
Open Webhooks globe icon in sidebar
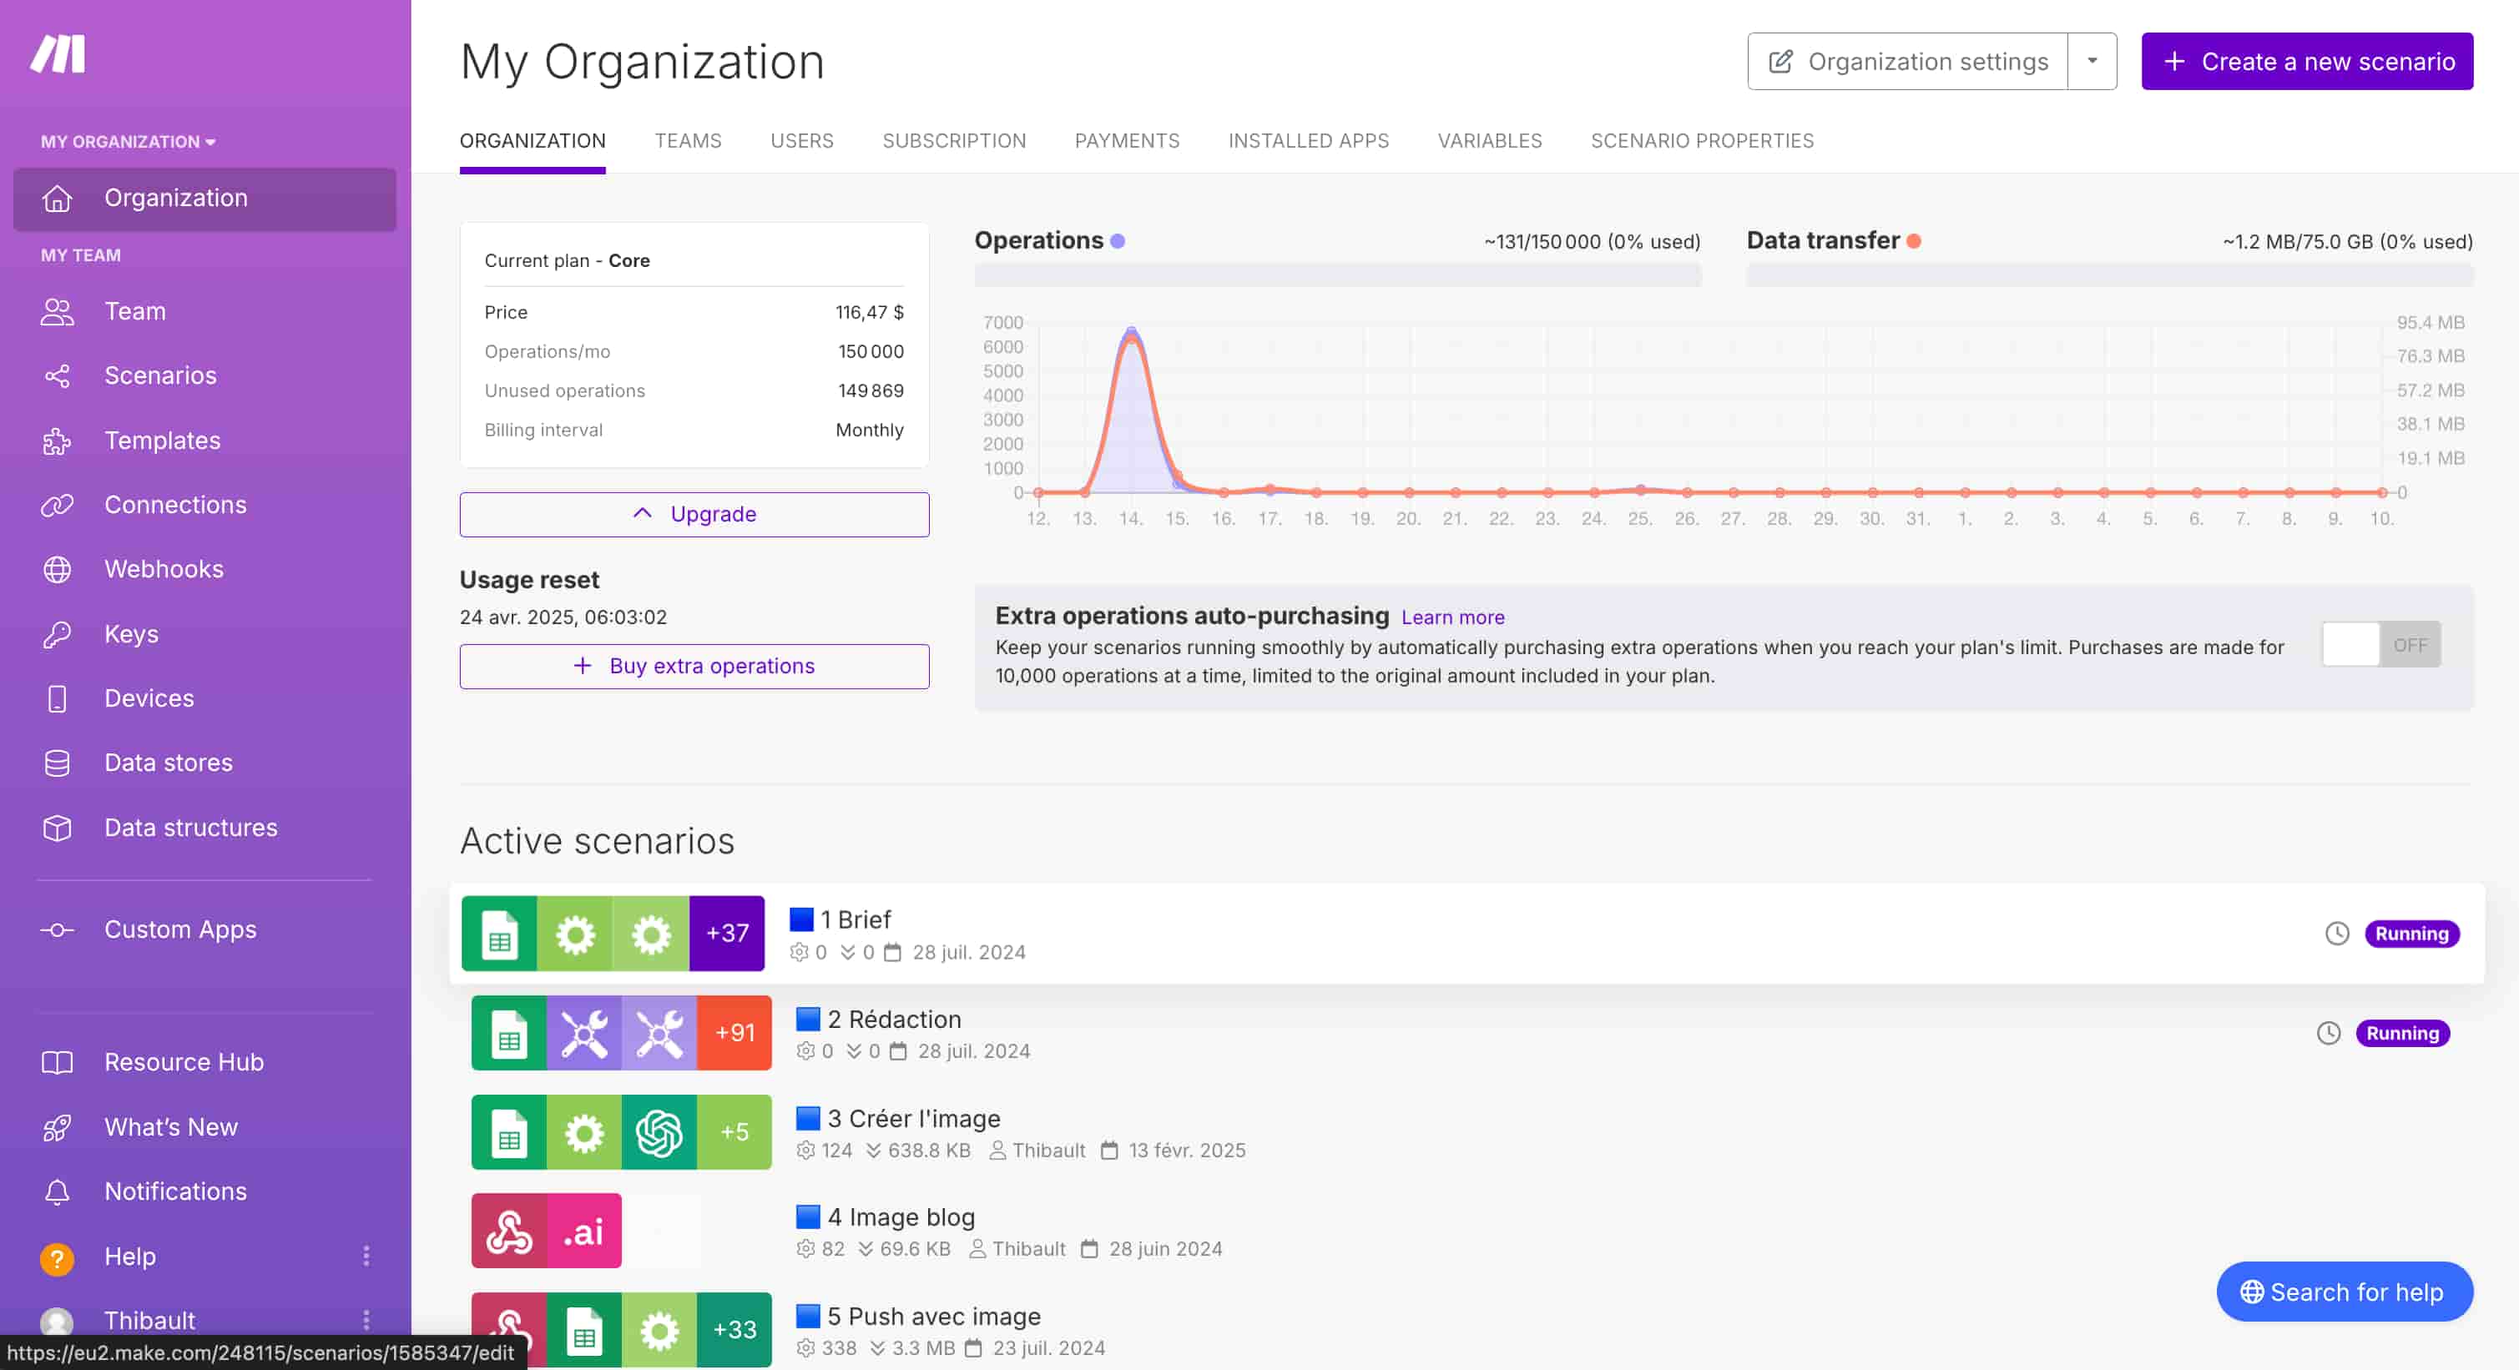(x=57, y=570)
